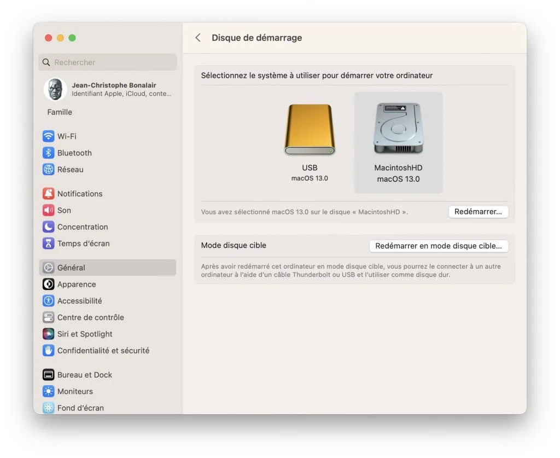
Task: Click Redémarrer en mode disque cible
Action: click(438, 246)
